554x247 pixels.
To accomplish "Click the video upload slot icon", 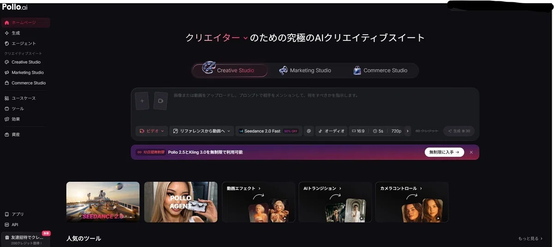I will (161, 100).
